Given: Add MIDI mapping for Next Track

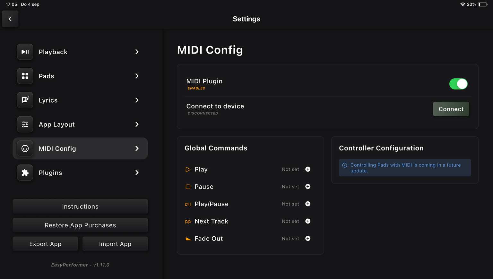Looking at the screenshot, I should (308, 221).
